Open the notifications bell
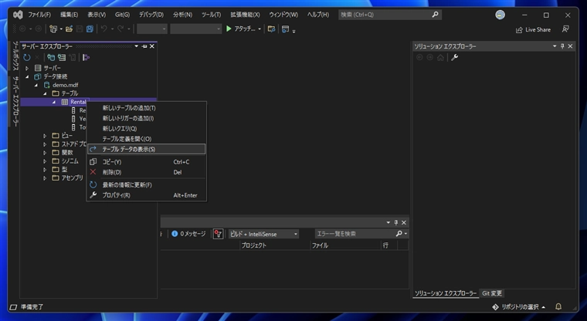 558,307
